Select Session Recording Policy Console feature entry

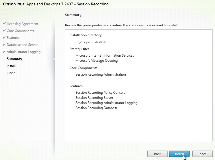point(100,93)
